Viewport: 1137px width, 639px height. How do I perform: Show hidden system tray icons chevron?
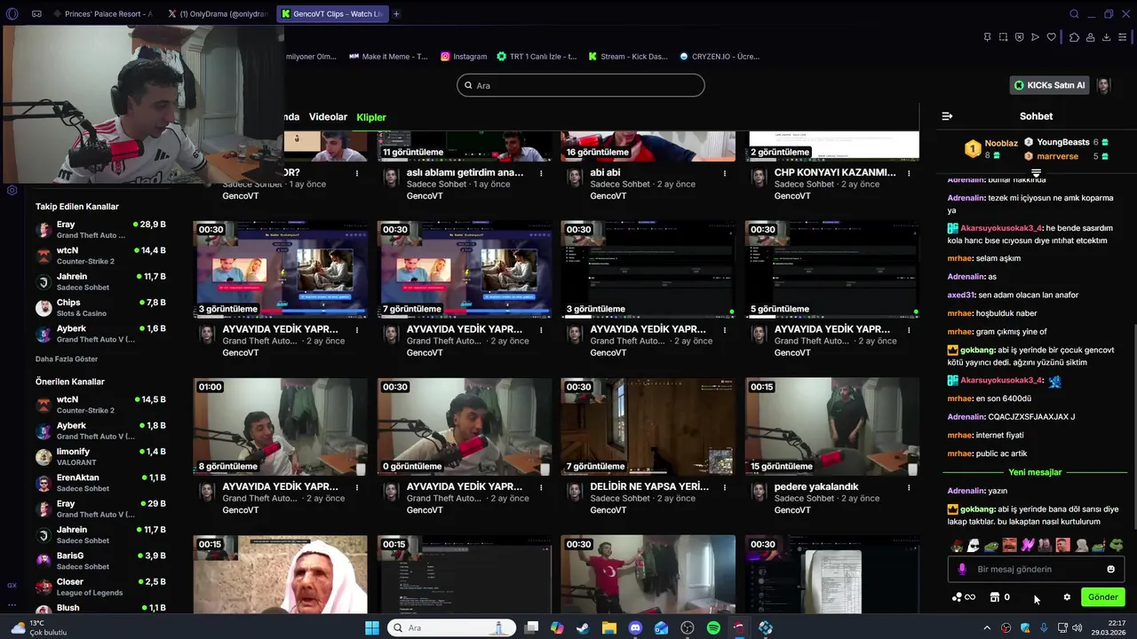(987, 627)
